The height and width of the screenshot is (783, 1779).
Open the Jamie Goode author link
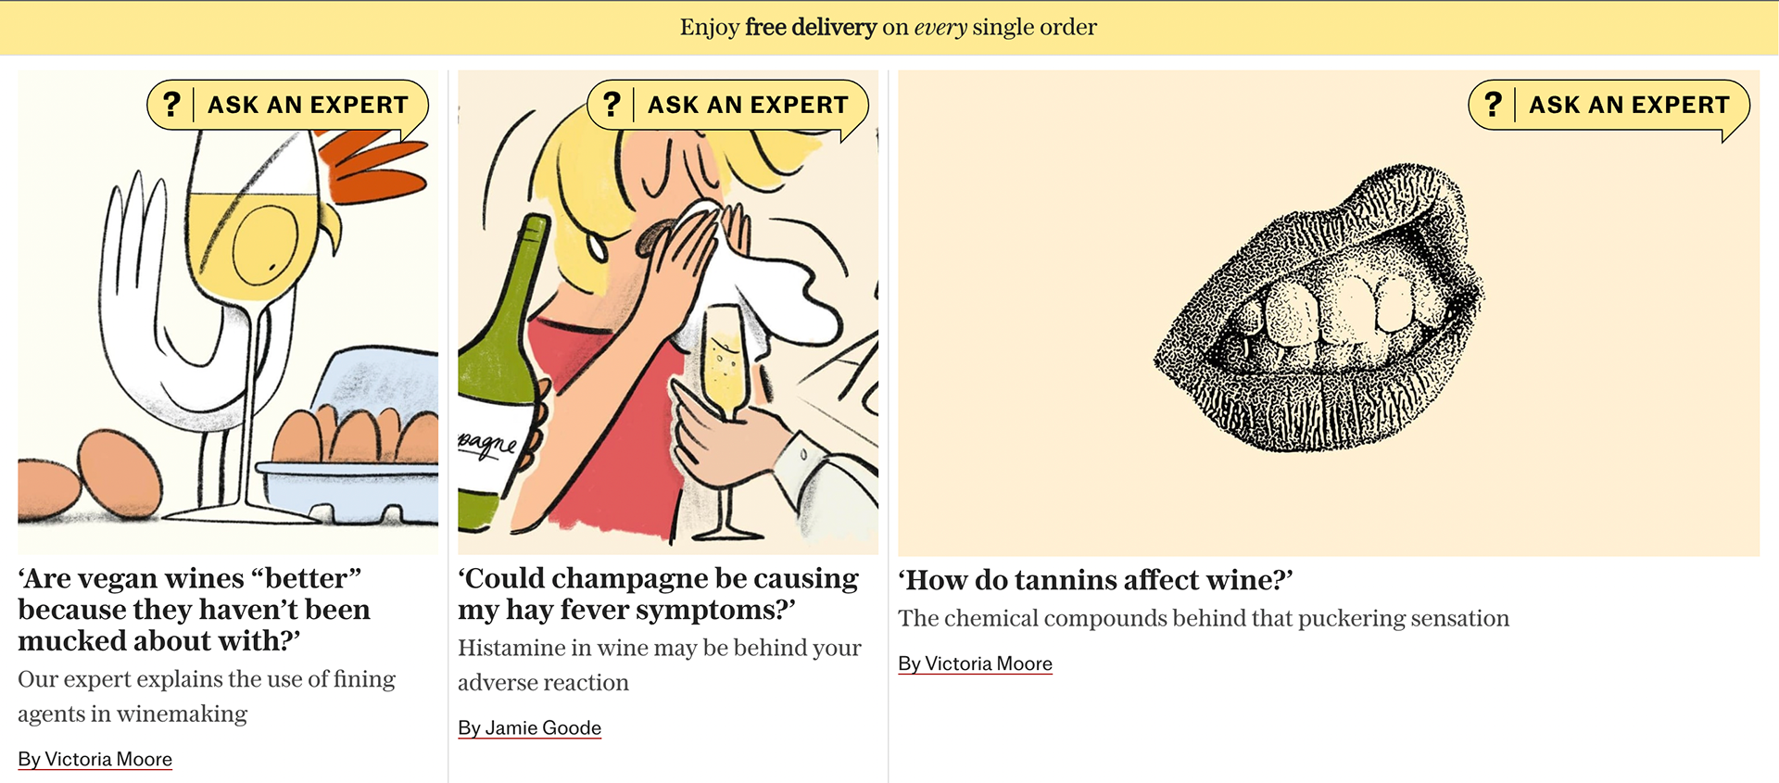coord(530,727)
